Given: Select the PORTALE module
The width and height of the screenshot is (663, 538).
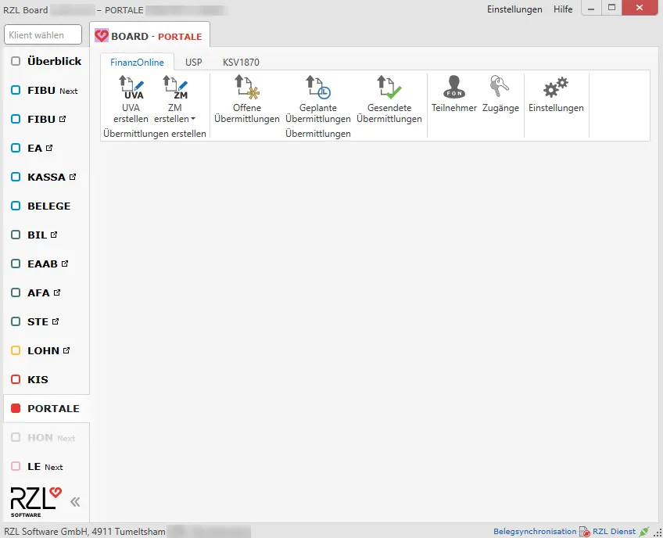Looking at the screenshot, I should click(46, 408).
